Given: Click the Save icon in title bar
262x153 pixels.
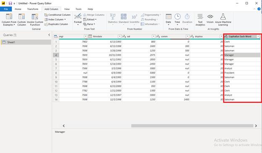Looking at the screenshot, I should pos(10,3).
